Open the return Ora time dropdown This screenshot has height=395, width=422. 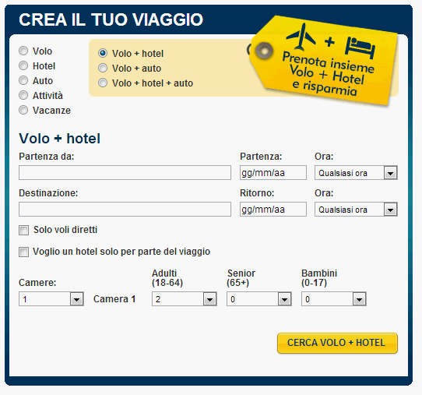pos(356,210)
